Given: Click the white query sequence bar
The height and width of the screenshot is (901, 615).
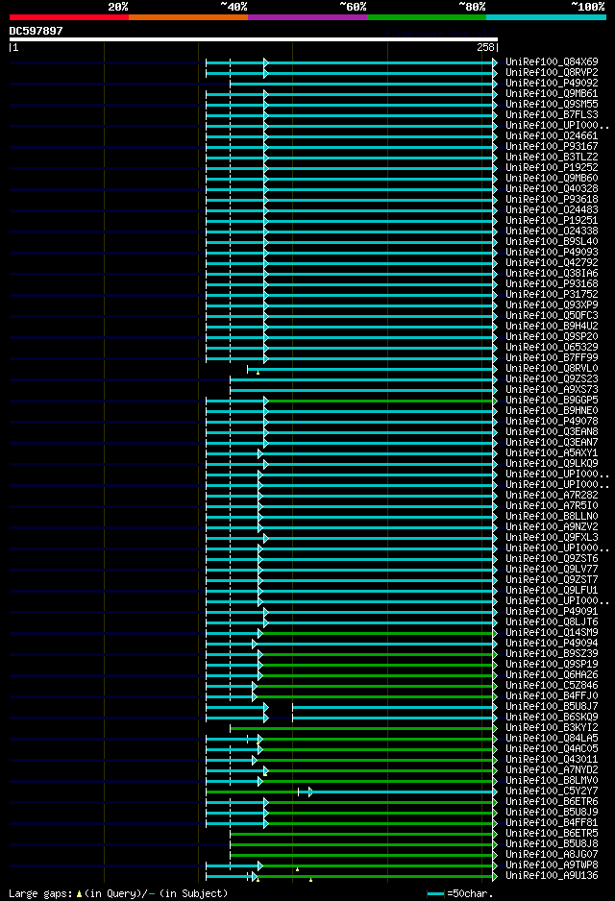Looking at the screenshot, I should (x=254, y=39).
